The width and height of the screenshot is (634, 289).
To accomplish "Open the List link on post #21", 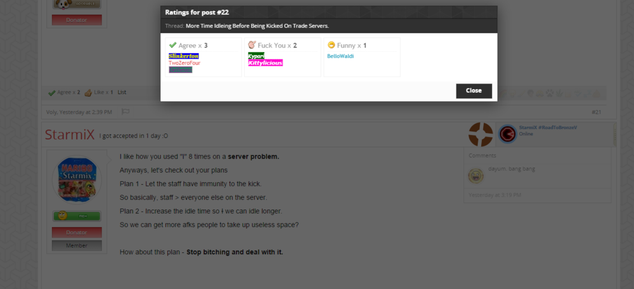I will coord(122,92).
